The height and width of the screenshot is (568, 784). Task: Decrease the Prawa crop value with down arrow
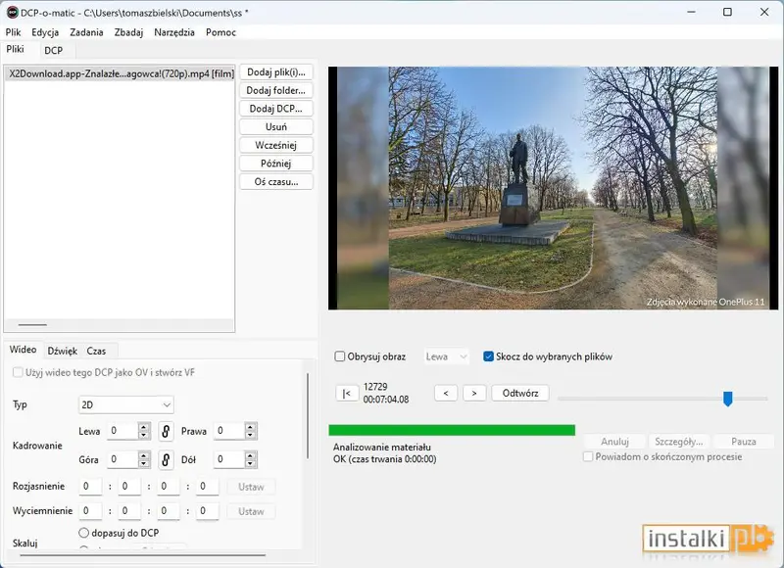point(251,435)
